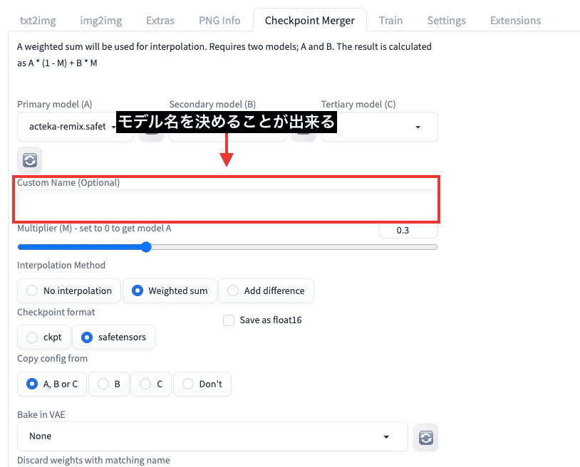Click the multiplier value box showing 0.3
The image size is (580, 467).
point(408,230)
